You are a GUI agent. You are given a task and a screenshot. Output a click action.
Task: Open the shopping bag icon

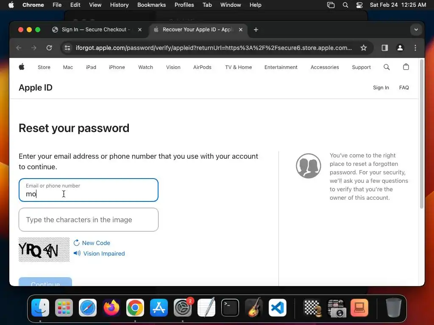coord(406,67)
